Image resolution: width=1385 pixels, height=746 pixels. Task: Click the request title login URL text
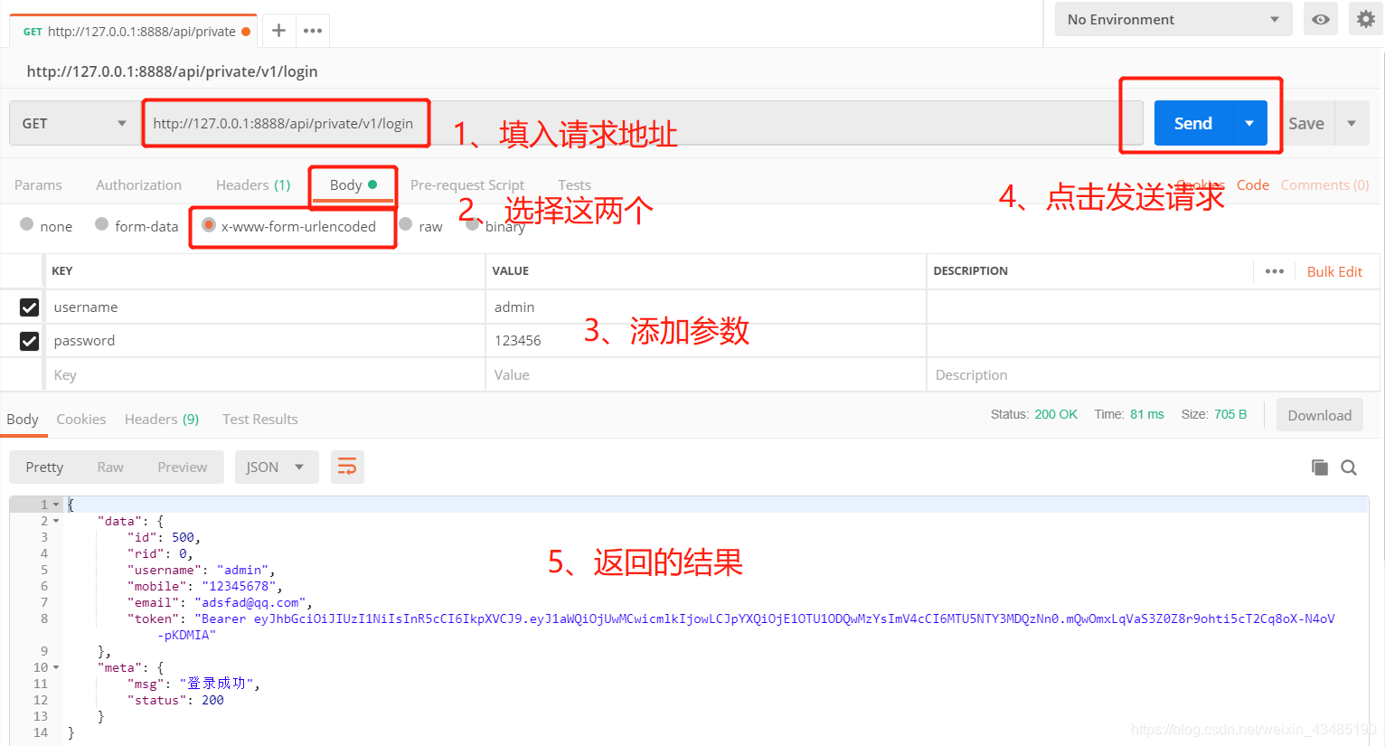click(172, 71)
